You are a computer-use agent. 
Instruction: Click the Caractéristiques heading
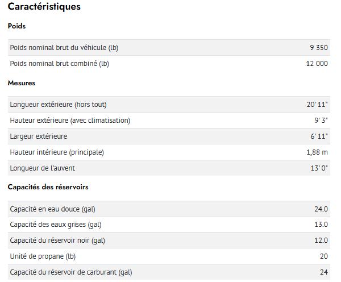pyautogui.click(x=44, y=6)
